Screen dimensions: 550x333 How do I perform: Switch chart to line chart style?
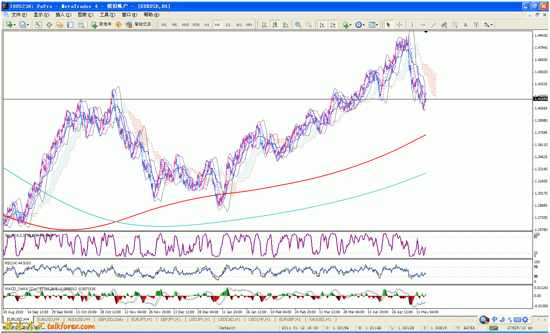pyautogui.click(x=286, y=25)
